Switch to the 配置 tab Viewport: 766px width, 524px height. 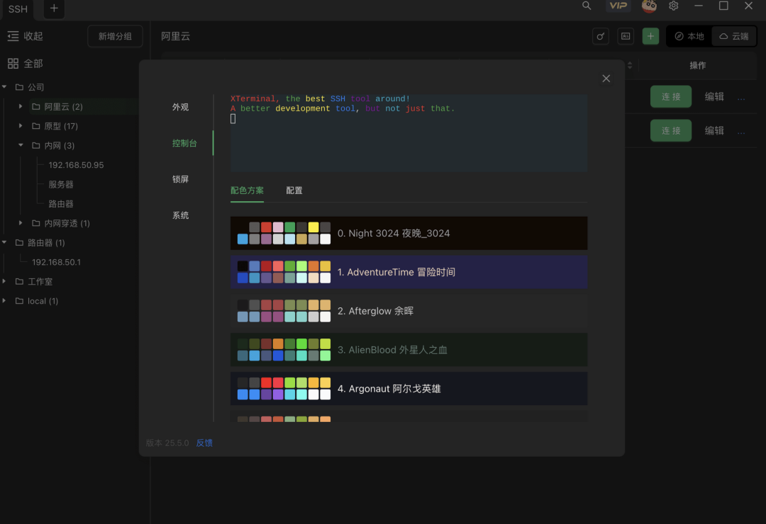pyautogui.click(x=294, y=190)
